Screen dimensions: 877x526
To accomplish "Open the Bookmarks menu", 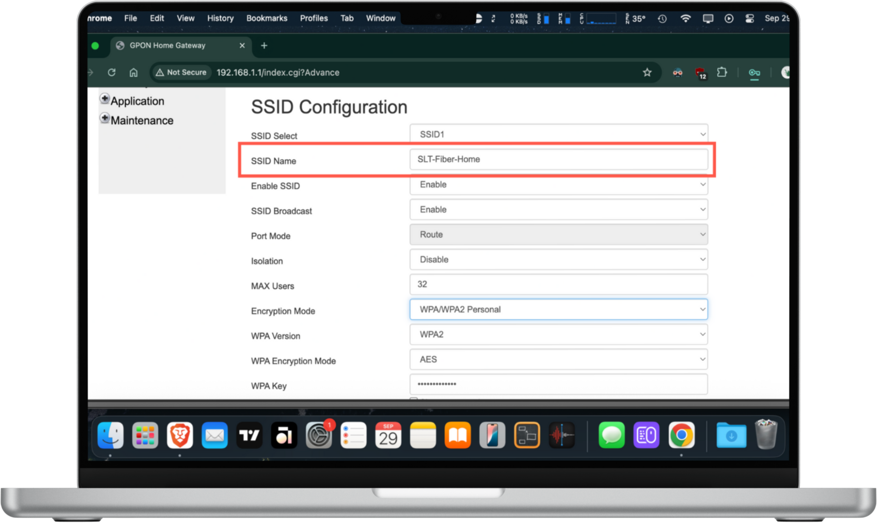I will (267, 19).
